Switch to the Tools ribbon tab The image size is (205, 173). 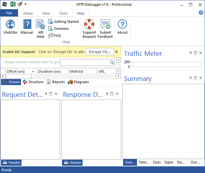point(63,13)
